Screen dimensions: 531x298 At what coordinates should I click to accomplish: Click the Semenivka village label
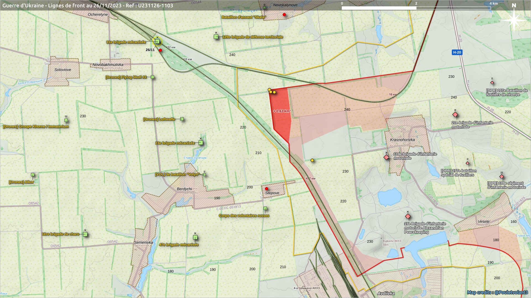[143, 242]
